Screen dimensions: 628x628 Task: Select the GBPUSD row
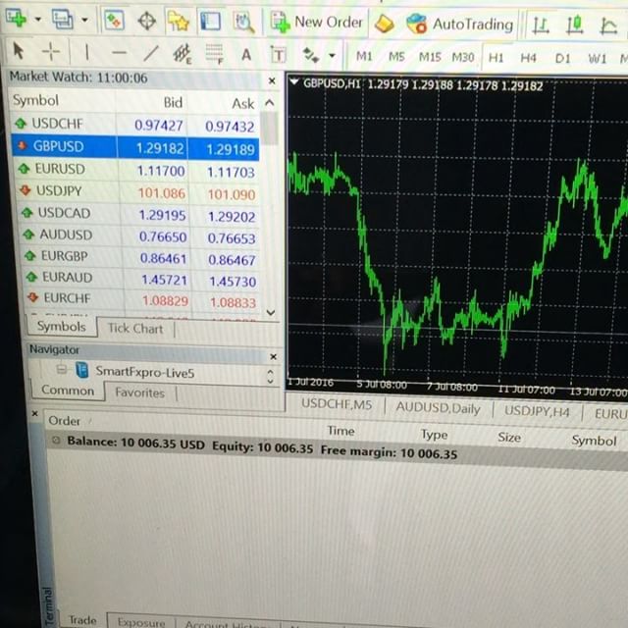click(x=135, y=147)
